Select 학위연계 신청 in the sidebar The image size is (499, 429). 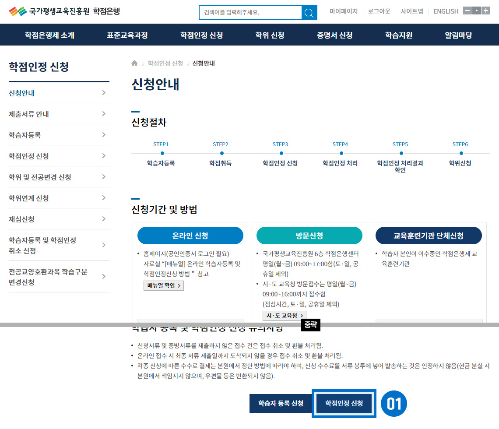pos(29,198)
